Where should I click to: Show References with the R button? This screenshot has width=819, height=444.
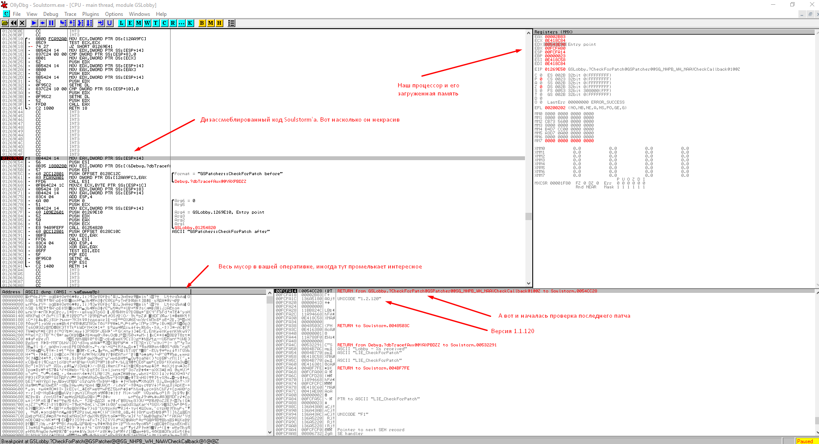[173, 23]
